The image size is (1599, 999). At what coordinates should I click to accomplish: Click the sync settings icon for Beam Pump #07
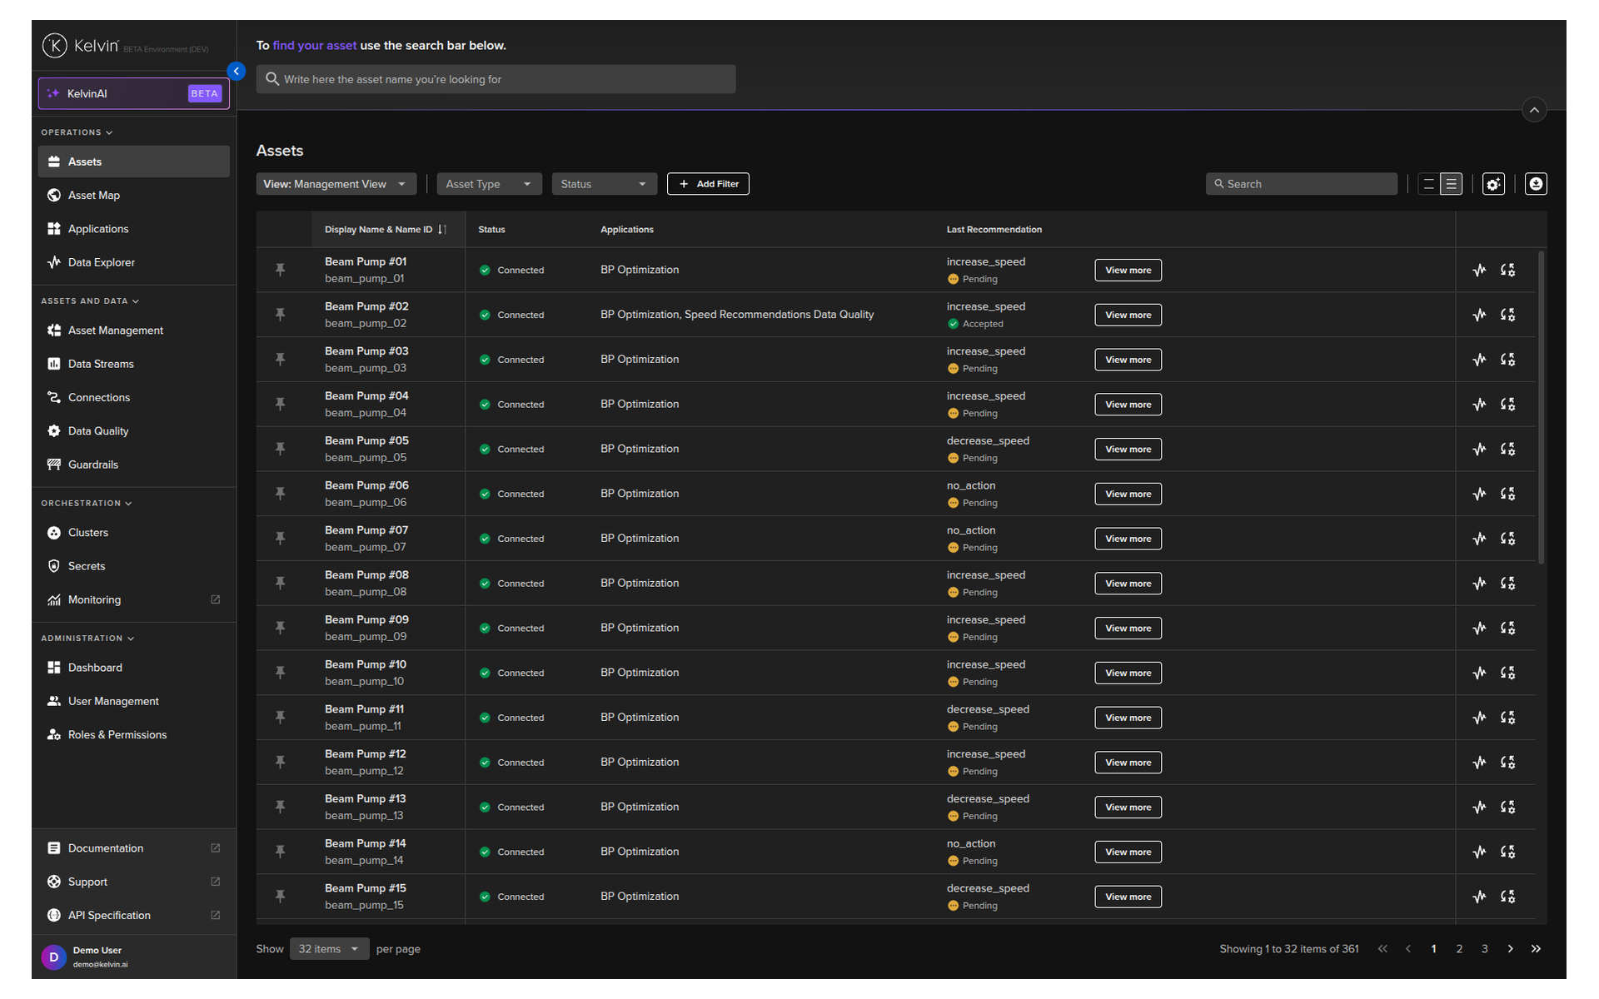point(1507,539)
